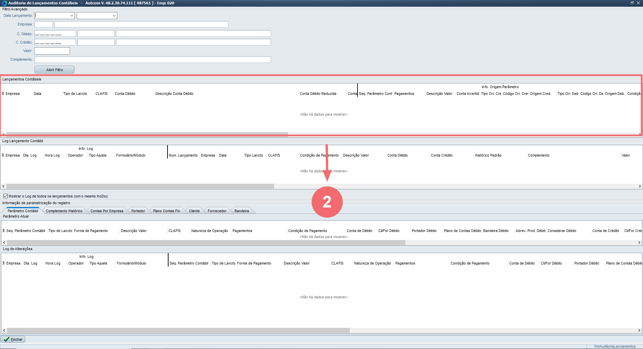Click Conta Crédito header in Log Lançamento grid
The width and height of the screenshot is (643, 349).
click(x=452, y=155)
